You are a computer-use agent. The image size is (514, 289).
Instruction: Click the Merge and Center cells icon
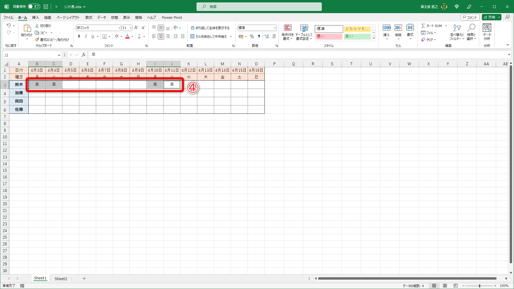192,36
